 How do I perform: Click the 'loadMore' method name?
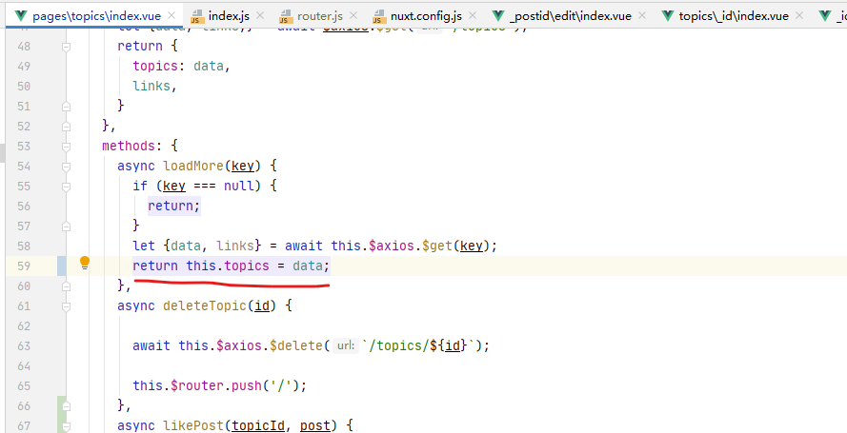tap(193, 166)
